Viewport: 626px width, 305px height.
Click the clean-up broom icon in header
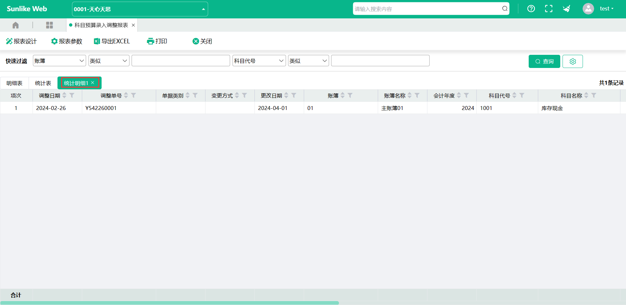pyautogui.click(x=566, y=9)
